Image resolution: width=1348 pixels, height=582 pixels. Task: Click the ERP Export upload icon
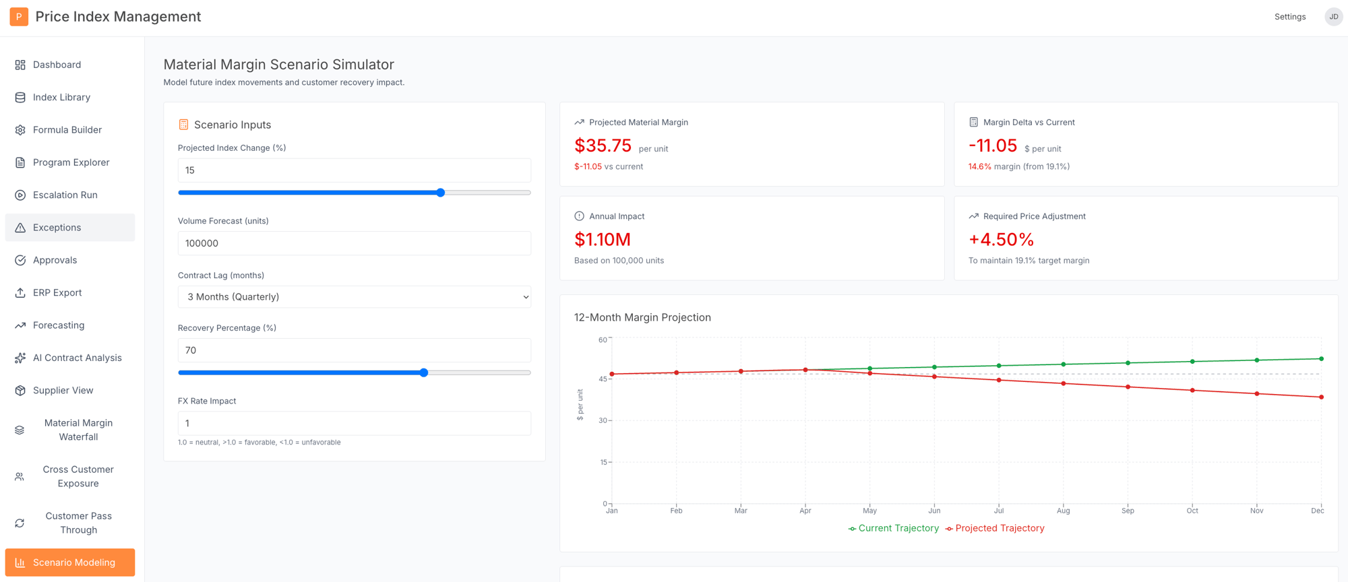[20, 293]
